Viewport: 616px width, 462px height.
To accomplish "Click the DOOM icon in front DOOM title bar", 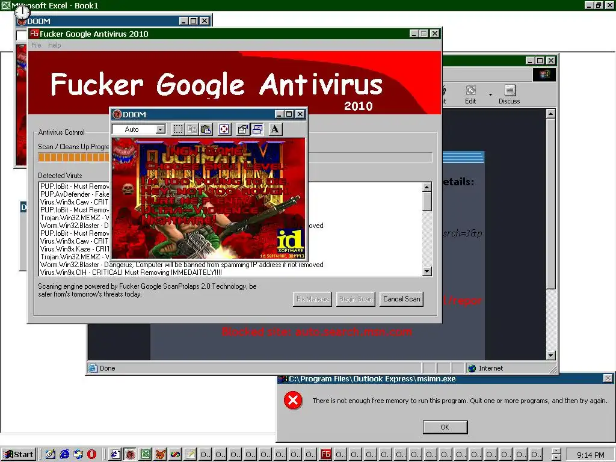I will (117, 114).
